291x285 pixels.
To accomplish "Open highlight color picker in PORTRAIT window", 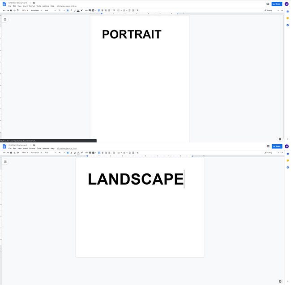I will 81,10.
